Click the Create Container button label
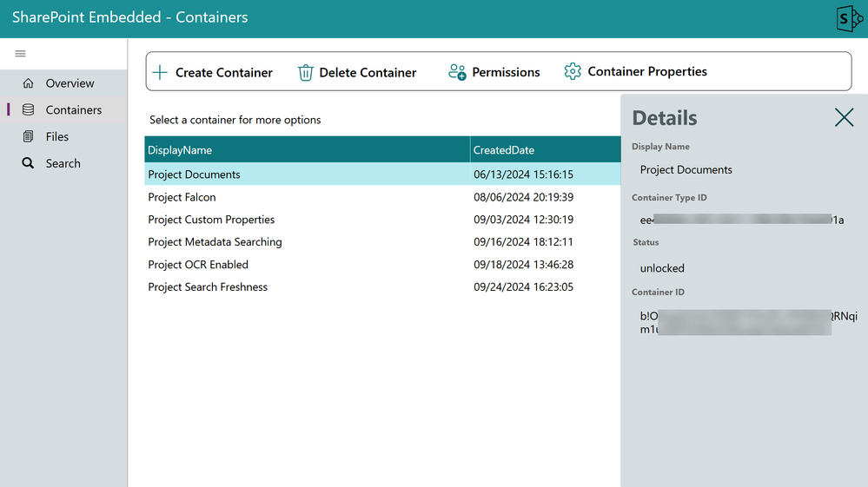868x487 pixels. tap(223, 72)
